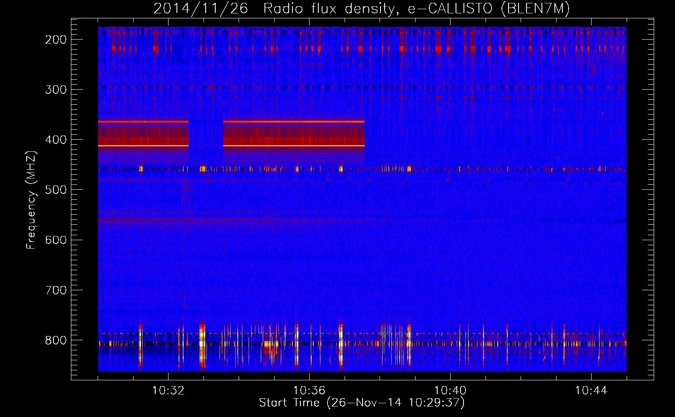Click the 600 frequency tick label
This screenshot has height=417, width=675.
pos(56,240)
